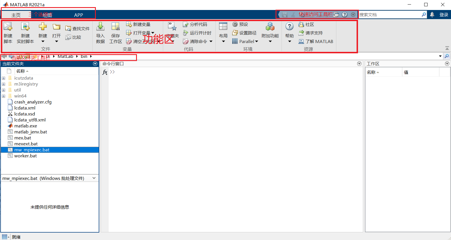The image size is (451, 240).
Task: Select file worker.bat
Action: click(x=26, y=156)
